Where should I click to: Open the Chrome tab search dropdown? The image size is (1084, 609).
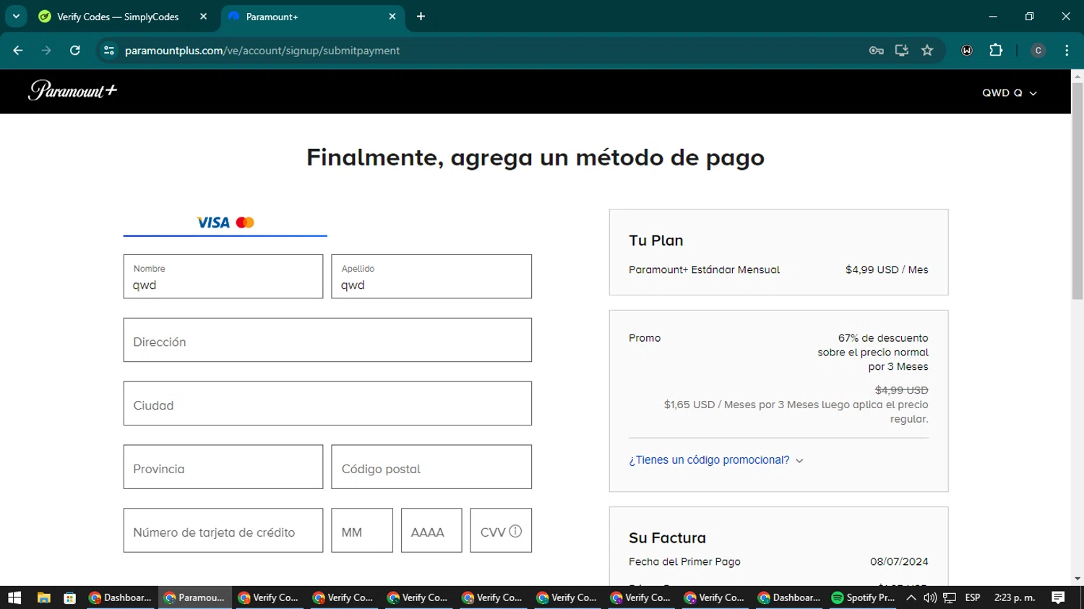(x=16, y=16)
